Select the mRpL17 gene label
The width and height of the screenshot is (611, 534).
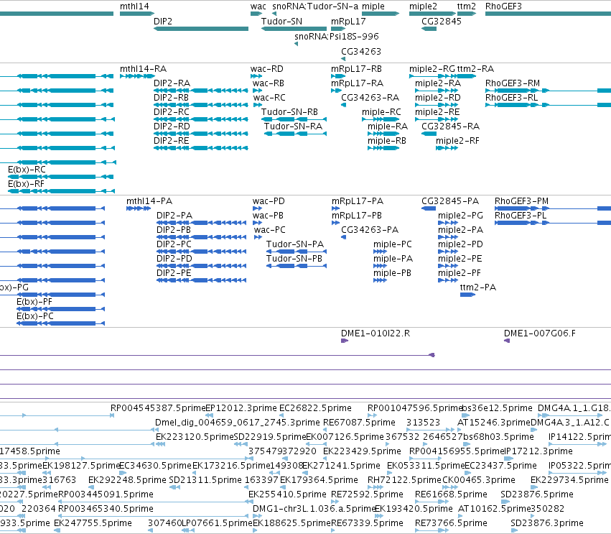[x=348, y=21]
